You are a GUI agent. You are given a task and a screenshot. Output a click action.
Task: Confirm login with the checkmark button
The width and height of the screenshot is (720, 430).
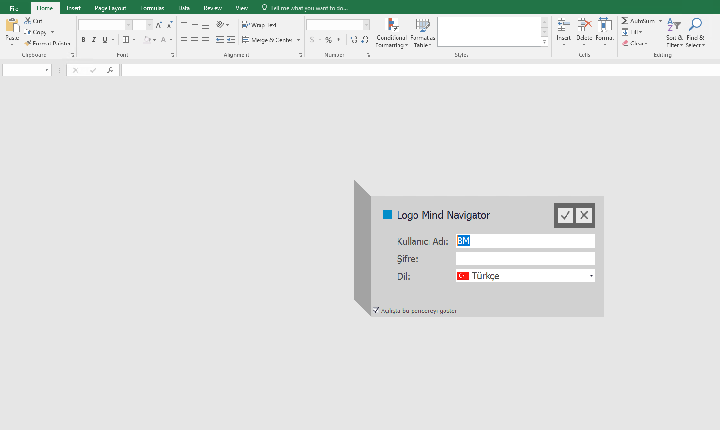(x=565, y=215)
